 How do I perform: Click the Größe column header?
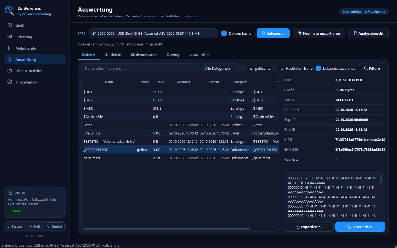160,82
